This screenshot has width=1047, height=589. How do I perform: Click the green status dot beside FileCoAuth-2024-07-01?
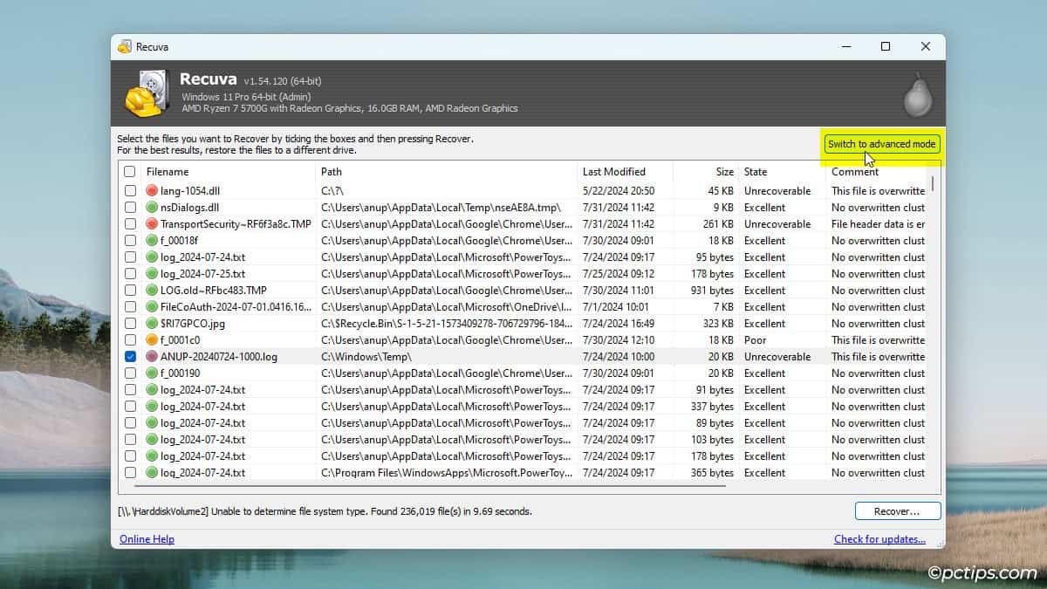click(152, 307)
